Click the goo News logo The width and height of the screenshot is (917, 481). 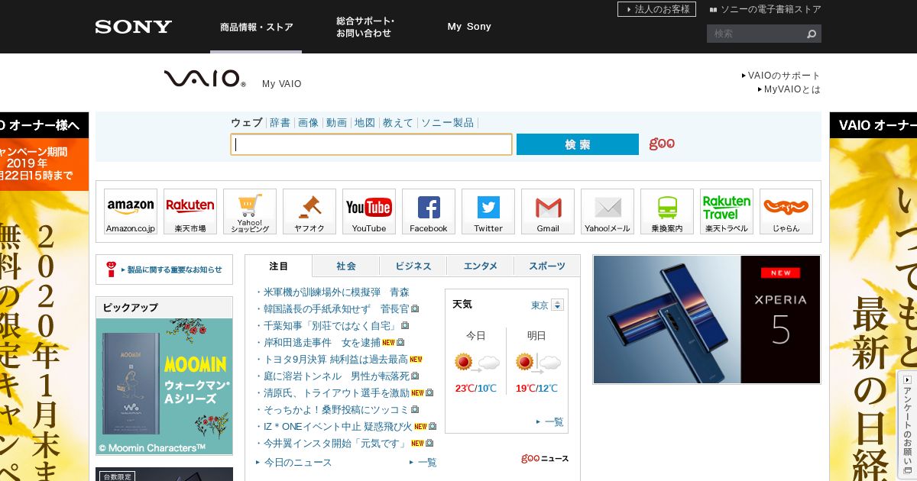tap(545, 458)
